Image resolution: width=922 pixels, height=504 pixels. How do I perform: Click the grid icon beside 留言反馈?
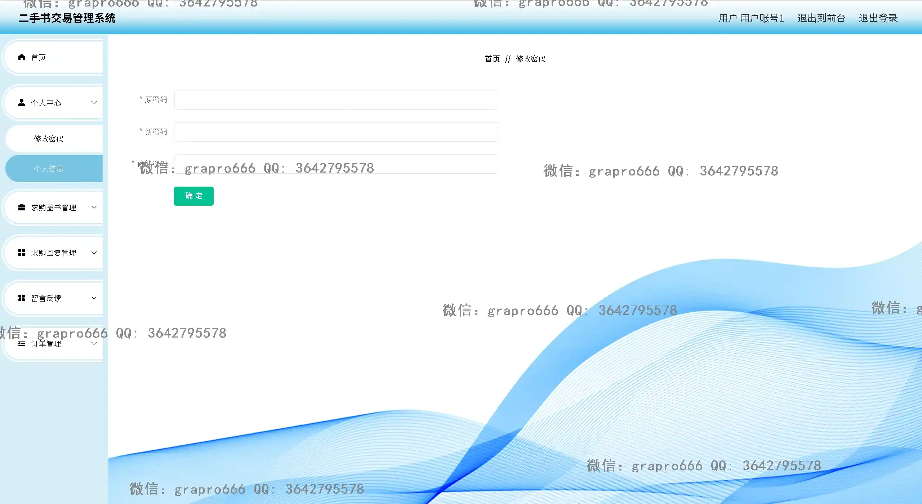(22, 298)
